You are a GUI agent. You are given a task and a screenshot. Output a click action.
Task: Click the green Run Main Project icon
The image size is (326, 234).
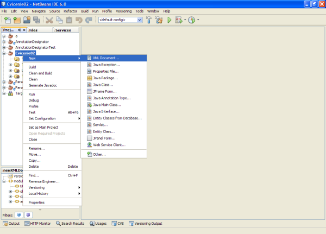[x=169, y=20]
